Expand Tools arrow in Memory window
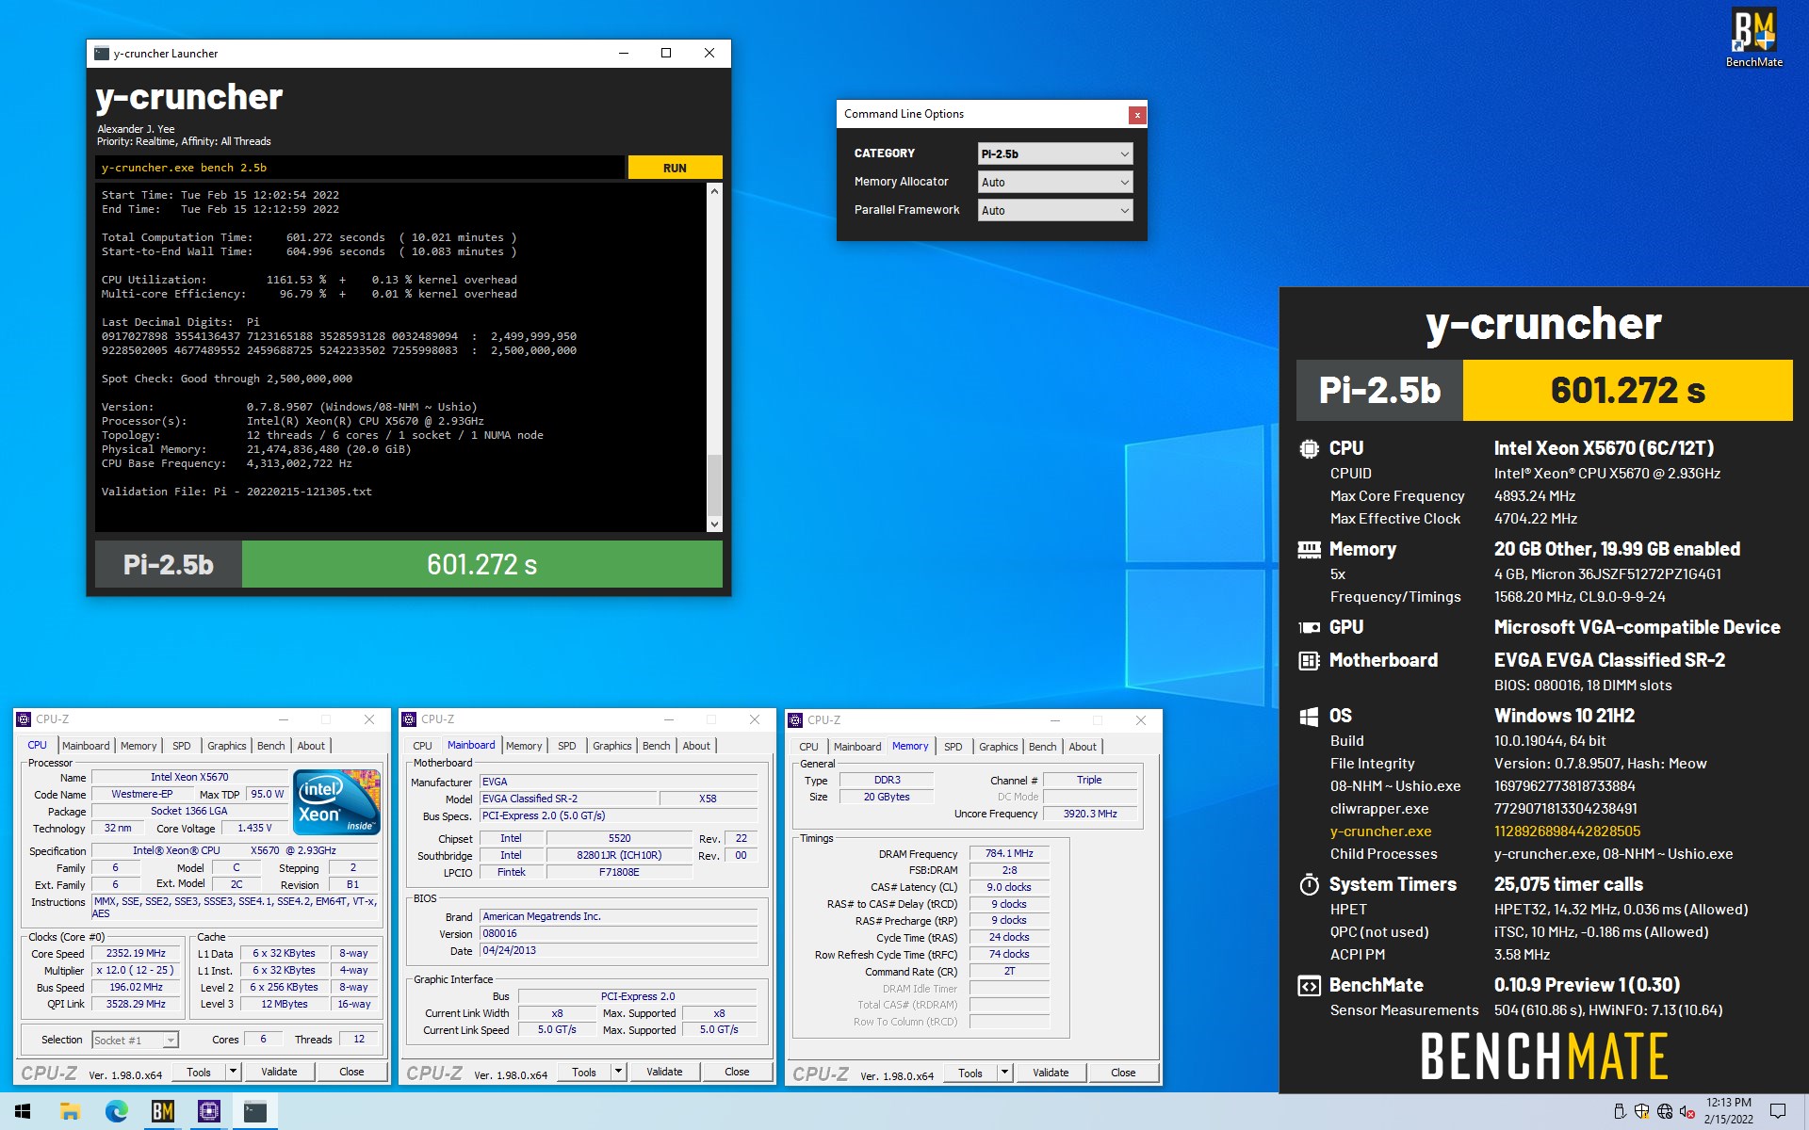 [x=1004, y=1073]
